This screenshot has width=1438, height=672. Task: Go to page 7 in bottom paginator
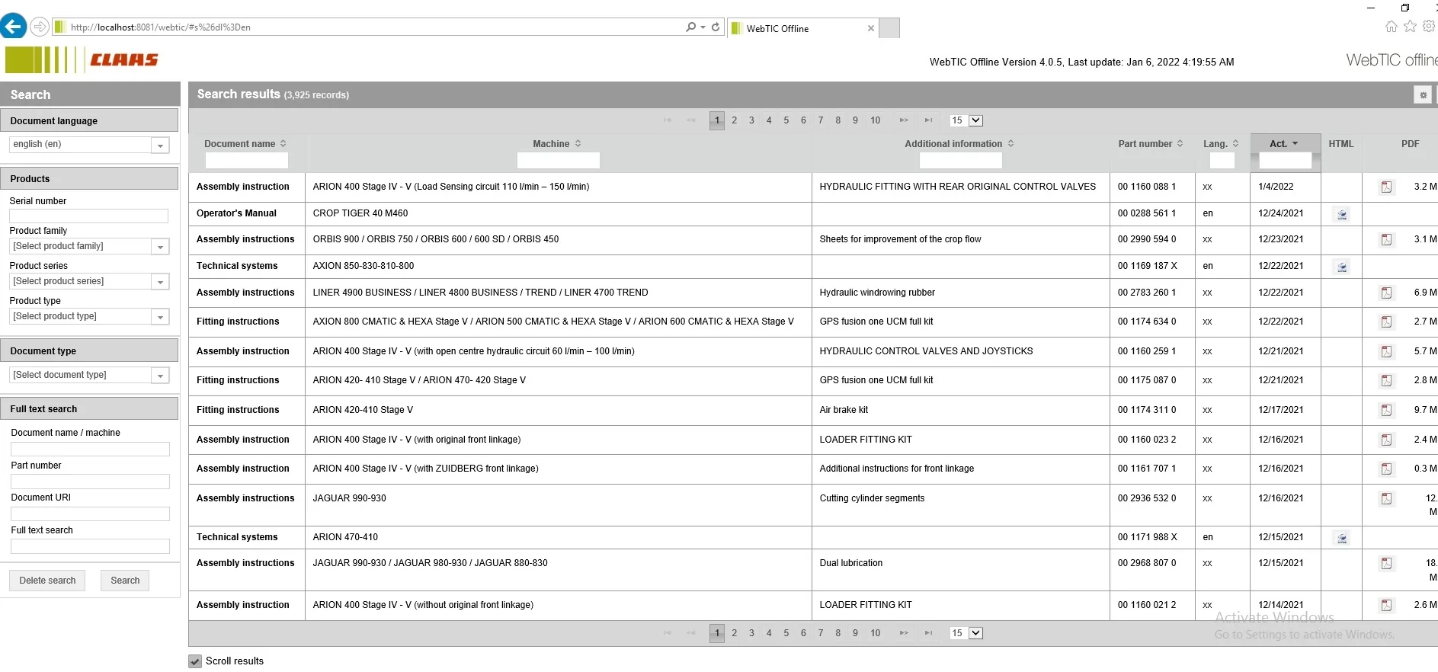tap(821, 633)
